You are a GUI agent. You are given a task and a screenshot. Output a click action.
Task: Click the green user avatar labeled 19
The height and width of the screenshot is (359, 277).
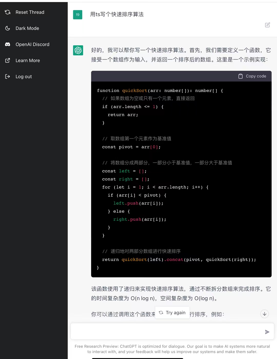coord(78,15)
